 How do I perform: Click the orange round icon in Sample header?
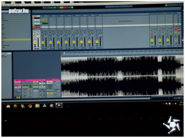[44, 80]
